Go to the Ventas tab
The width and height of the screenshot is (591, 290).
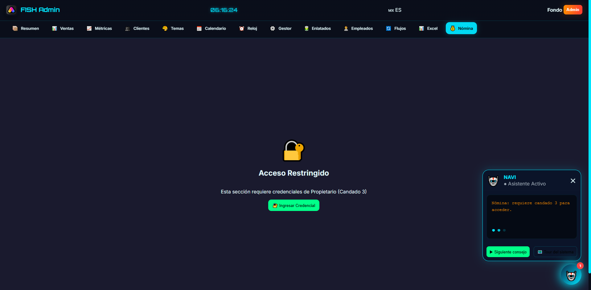click(63, 29)
